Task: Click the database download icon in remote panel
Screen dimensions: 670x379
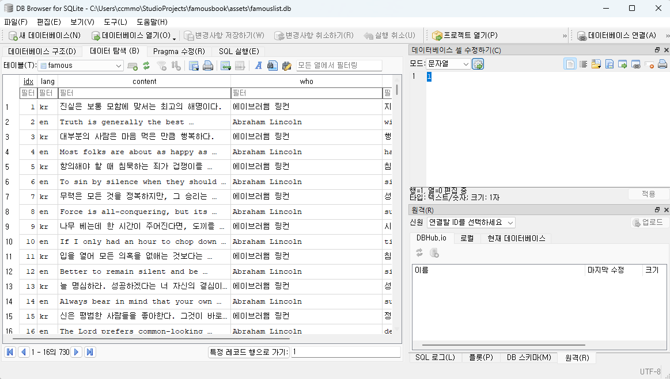Action: (x=434, y=253)
